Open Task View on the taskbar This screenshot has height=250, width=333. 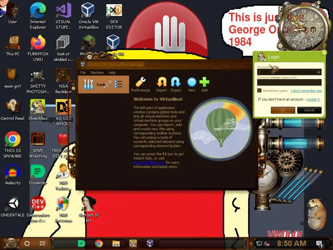[x=43, y=243]
